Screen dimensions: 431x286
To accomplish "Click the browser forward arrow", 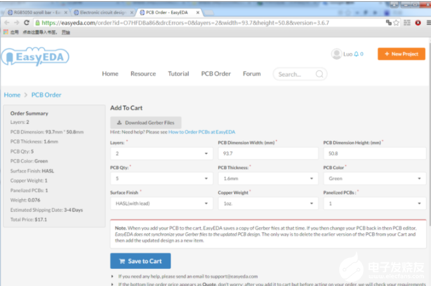I will 17,23.
